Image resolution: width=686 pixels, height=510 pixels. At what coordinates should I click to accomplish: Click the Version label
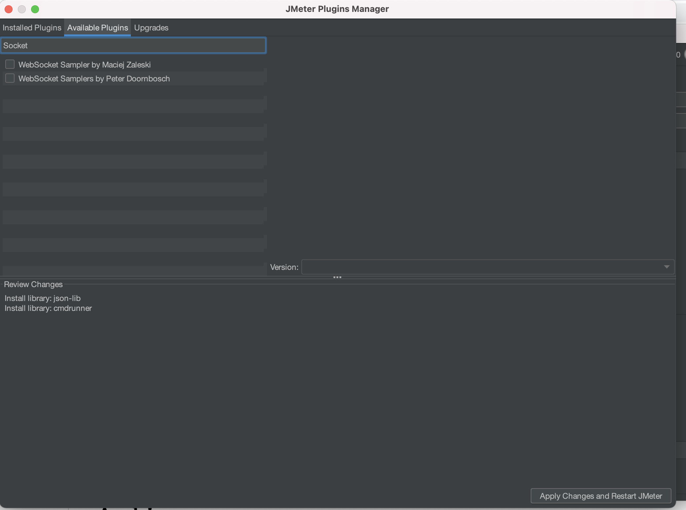point(284,267)
